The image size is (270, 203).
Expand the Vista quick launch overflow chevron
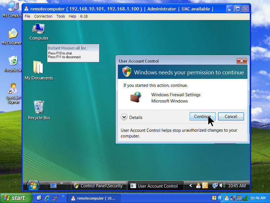pyautogui.click(x=62, y=183)
